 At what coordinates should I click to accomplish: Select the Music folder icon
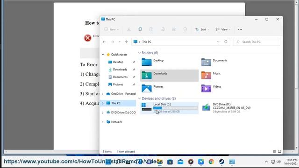coord(206,75)
